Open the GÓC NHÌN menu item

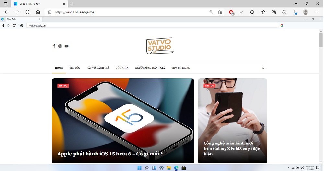click(x=122, y=68)
